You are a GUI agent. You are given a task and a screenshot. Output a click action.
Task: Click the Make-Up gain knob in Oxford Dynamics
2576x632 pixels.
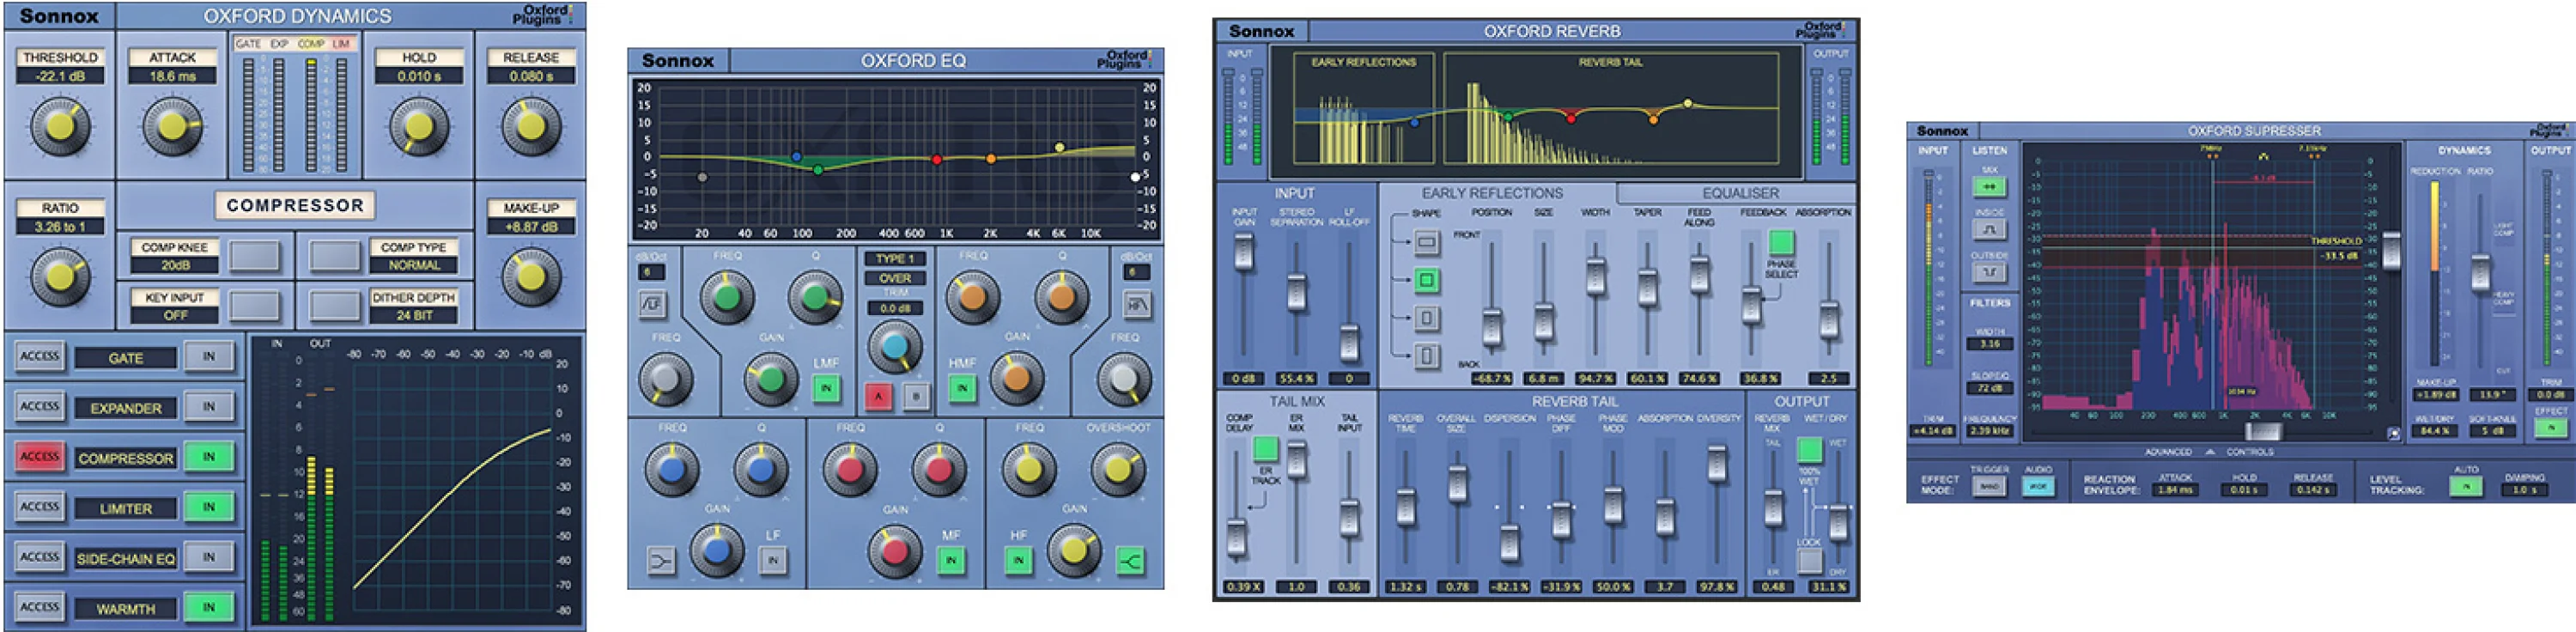coord(530,276)
